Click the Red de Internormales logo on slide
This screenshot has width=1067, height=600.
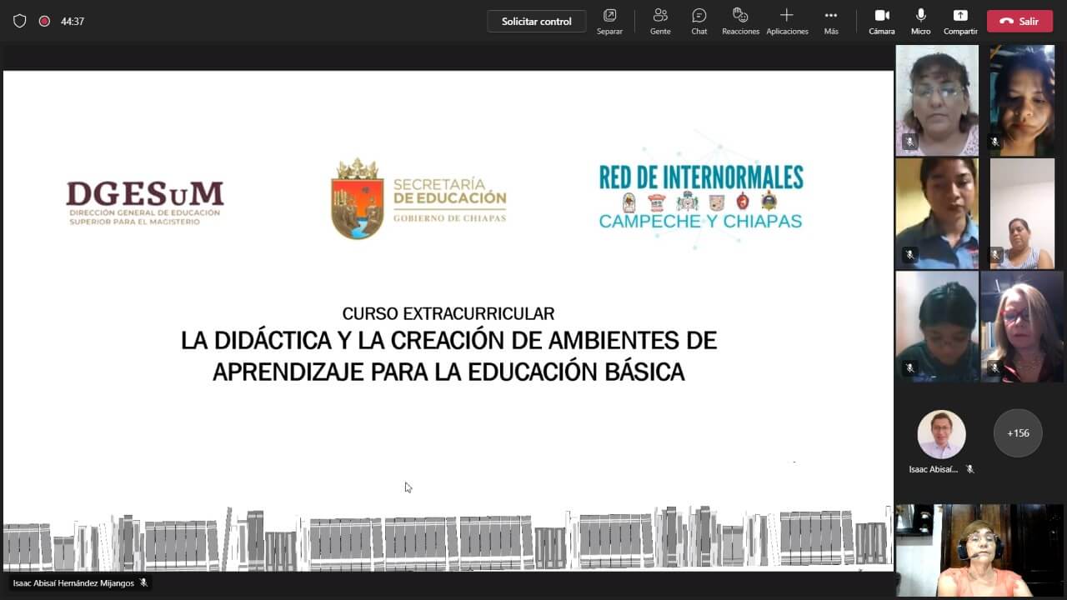[701, 197]
